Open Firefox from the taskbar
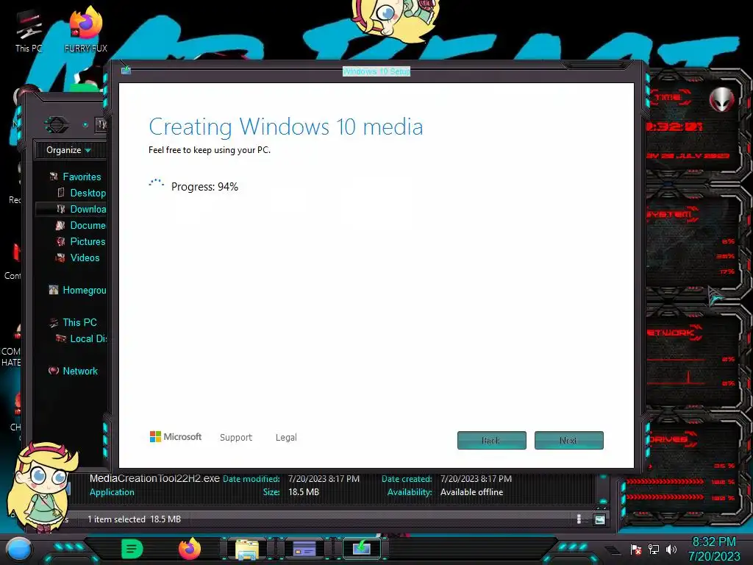Image resolution: width=753 pixels, height=565 pixels. 190,549
